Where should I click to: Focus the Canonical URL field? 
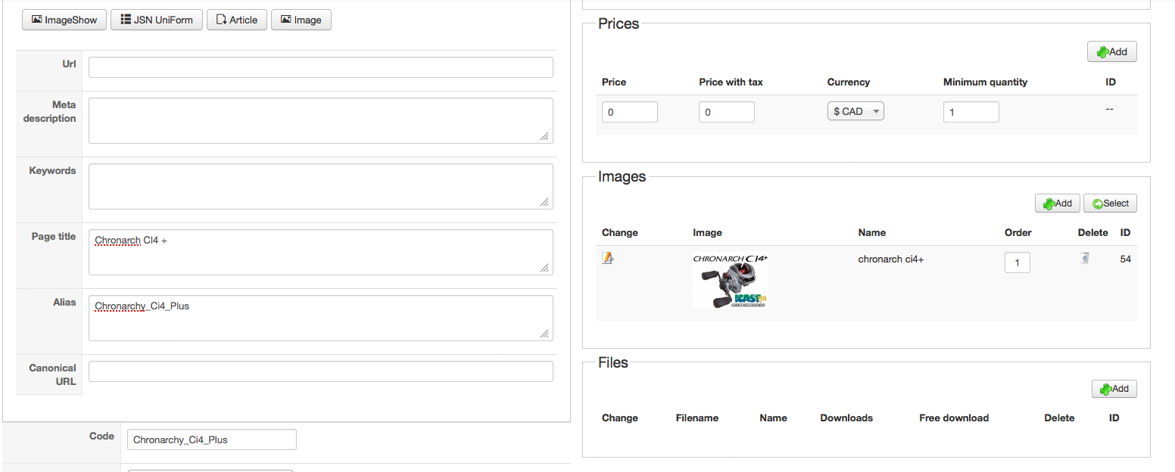coord(320,371)
